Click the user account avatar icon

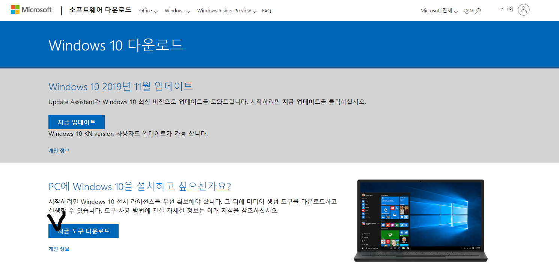523,10
